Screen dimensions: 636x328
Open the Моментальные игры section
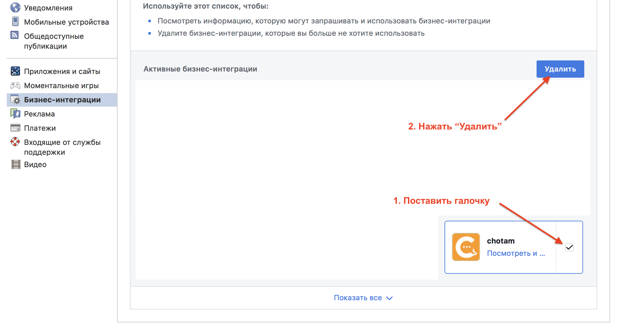pyautogui.click(x=61, y=85)
